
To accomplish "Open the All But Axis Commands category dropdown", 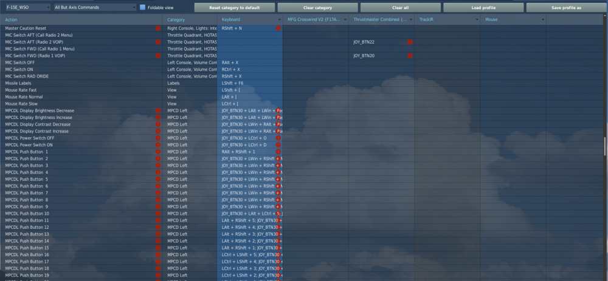I will [95, 7].
